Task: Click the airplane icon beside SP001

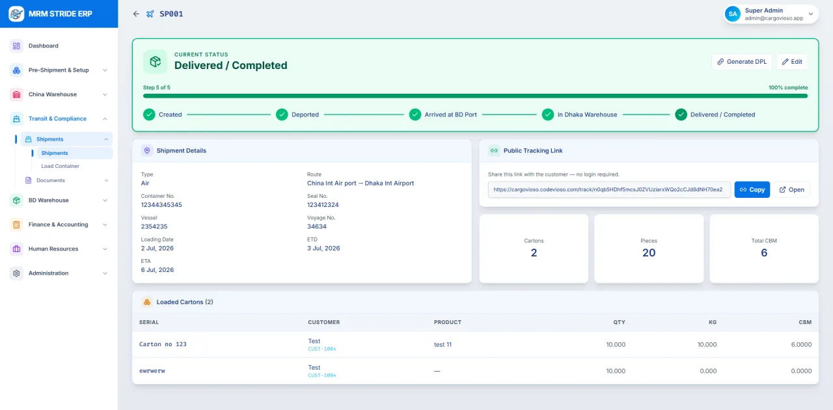Action: 150,14
